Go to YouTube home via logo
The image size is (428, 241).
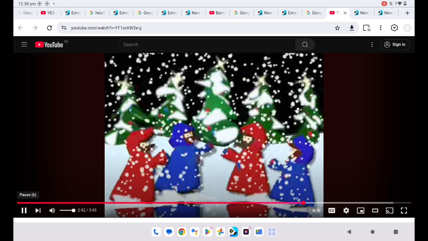pos(49,45)
